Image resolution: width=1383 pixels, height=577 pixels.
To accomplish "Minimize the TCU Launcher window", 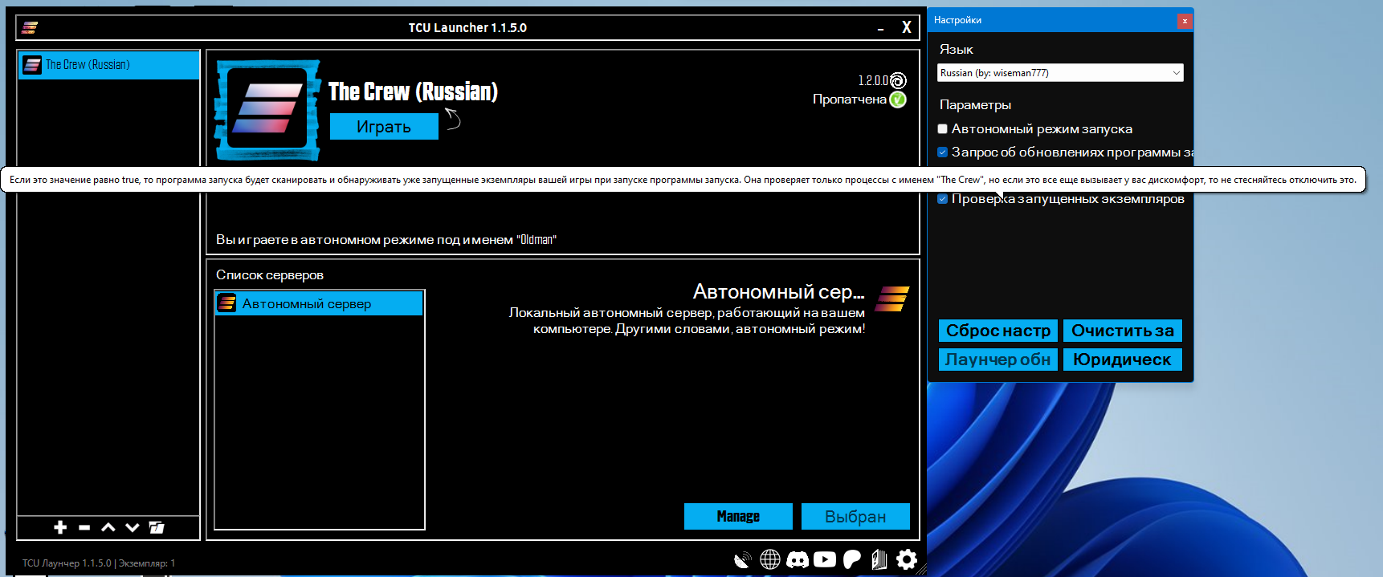I will pyautogui.click(x=881, y=29).
